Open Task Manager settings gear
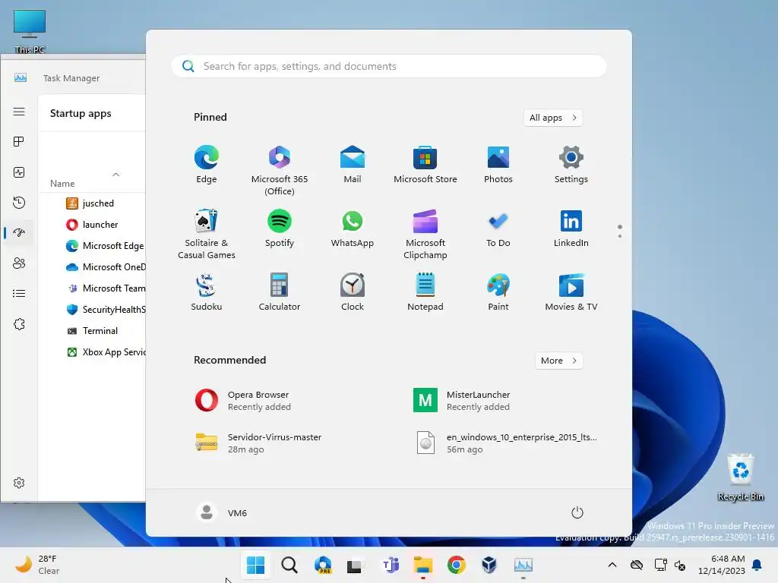Screen dimensions: 778x583 (x=19, y=483)
